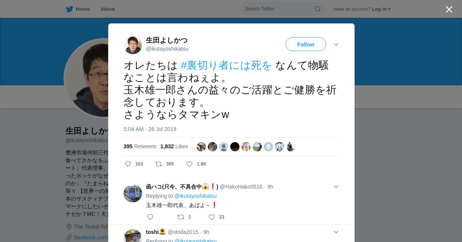Viewport: 462px width, 242px height.
Task: Follow 生田よしかつ with the Follow button
Action: (x=306, y=44)
